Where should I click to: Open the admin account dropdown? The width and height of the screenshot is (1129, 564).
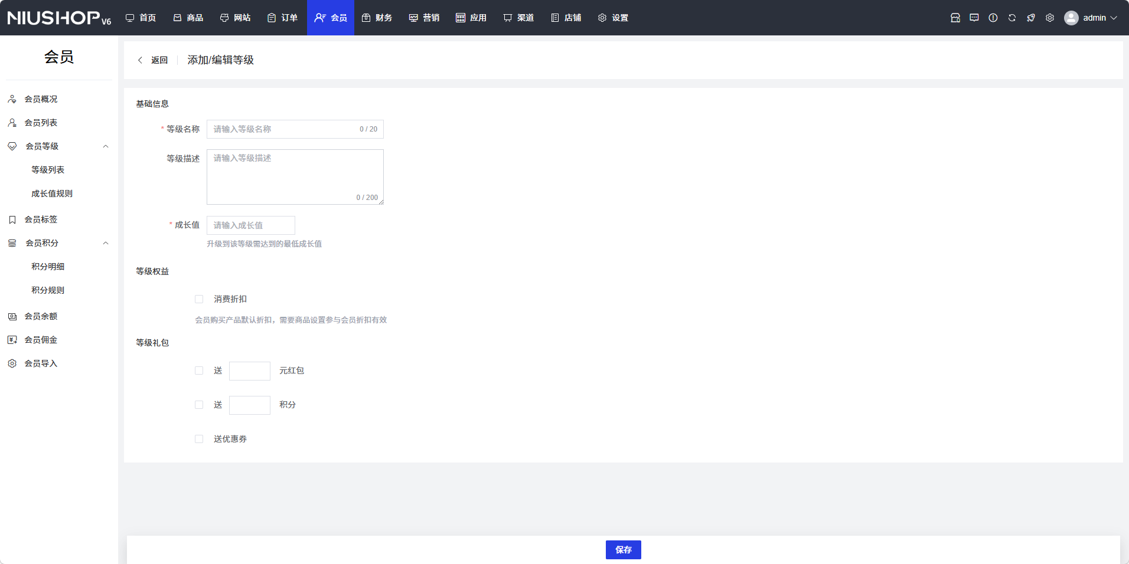coord(1091,18)
